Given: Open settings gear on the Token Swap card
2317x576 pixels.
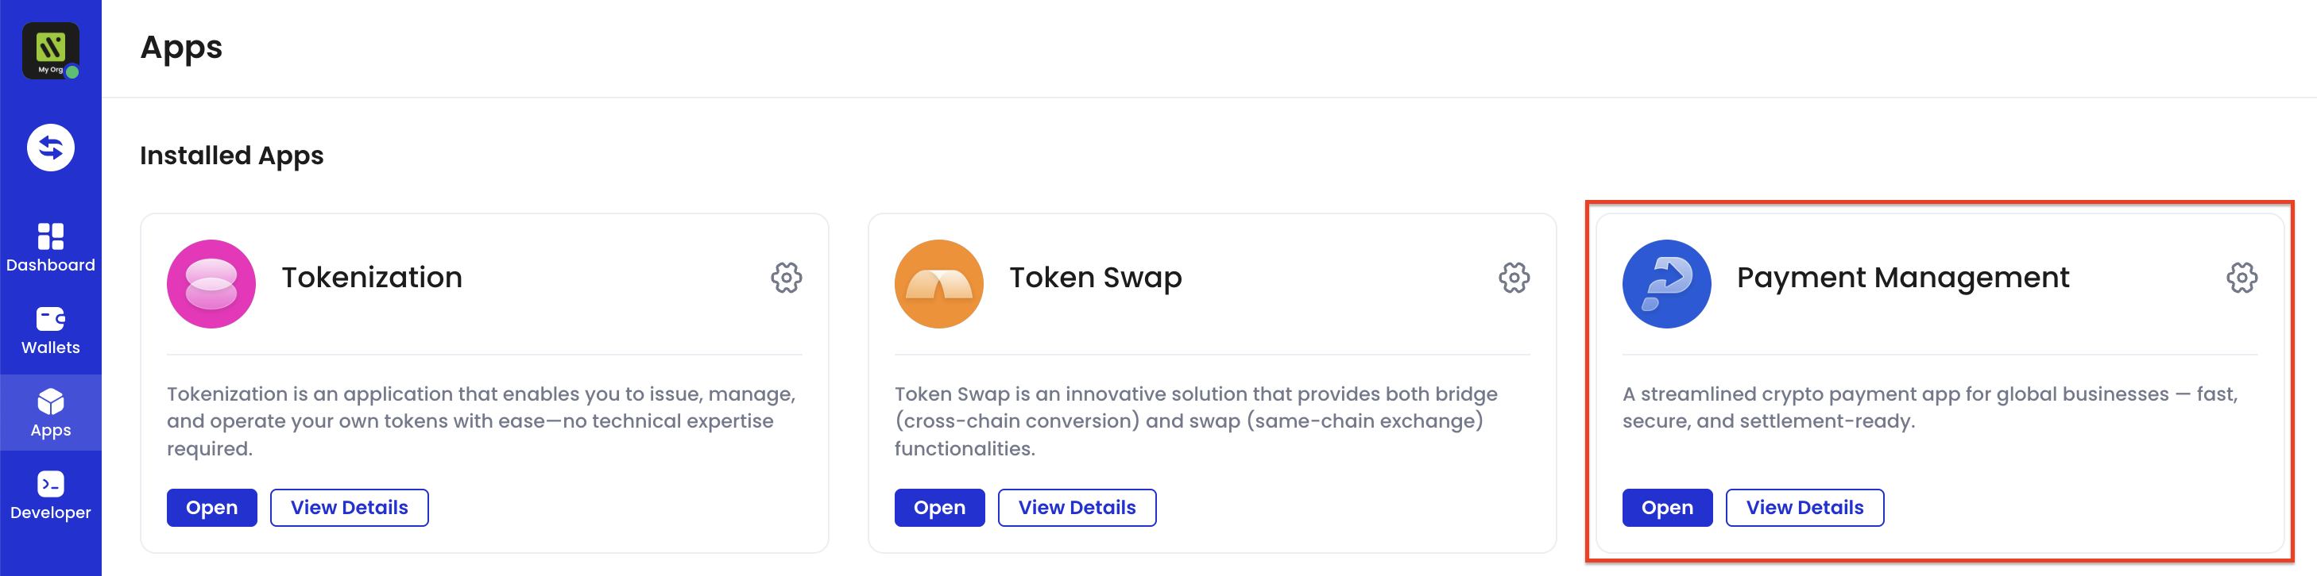Looking at the screenshot, I should click(1514, 278).
